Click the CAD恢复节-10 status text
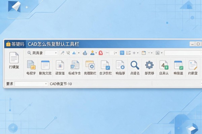This screenshot has height=134, width=202. 61,84
